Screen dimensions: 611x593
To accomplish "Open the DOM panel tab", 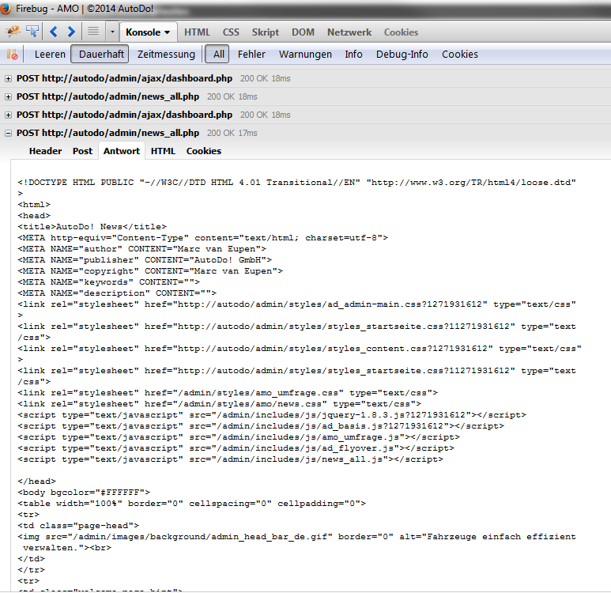I will coord(303,32).
